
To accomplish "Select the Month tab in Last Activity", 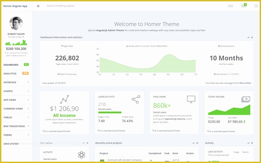I will coord(245,152).
